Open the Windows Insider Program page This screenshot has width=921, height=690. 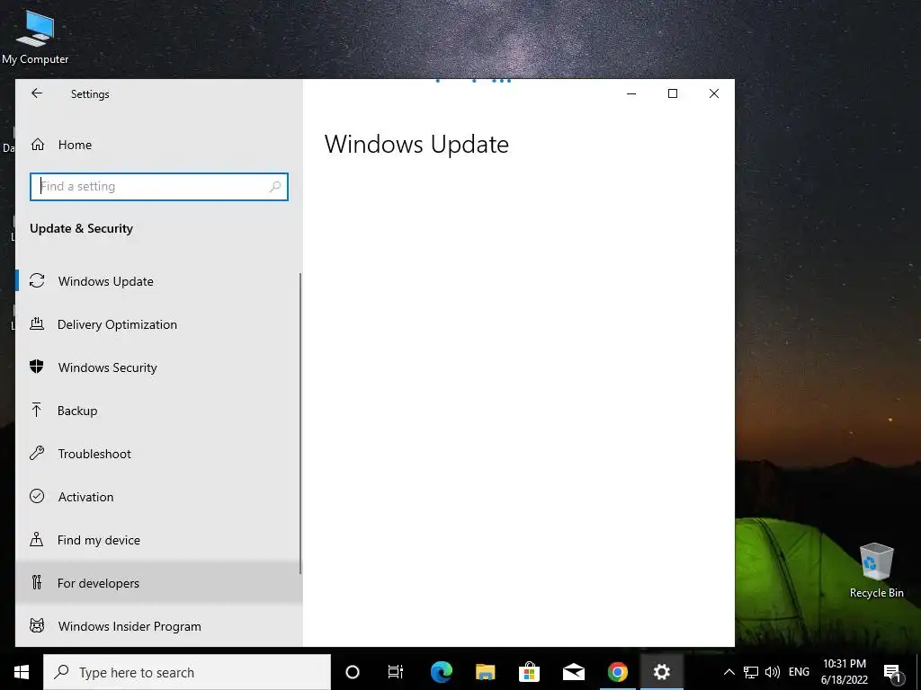(158, 626)
